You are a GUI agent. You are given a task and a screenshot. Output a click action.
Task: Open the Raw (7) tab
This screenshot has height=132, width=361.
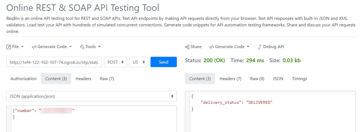107,78
